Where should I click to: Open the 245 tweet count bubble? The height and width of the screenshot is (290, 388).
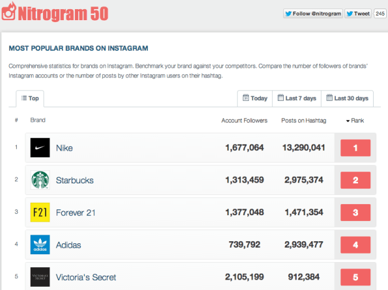(x=380, y=14)
